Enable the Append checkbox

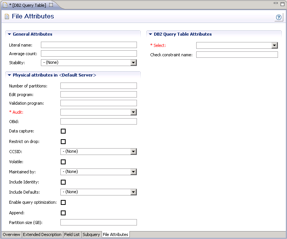tap(63, 213)
